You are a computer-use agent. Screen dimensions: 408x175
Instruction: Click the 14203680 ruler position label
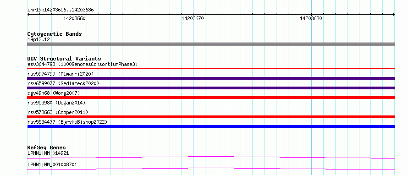pos(311,18)
